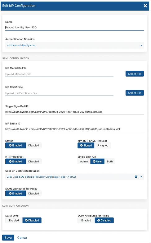Click the IdP Entity ID field
This screenshot has width=151, height=243.
coord(75,129)
